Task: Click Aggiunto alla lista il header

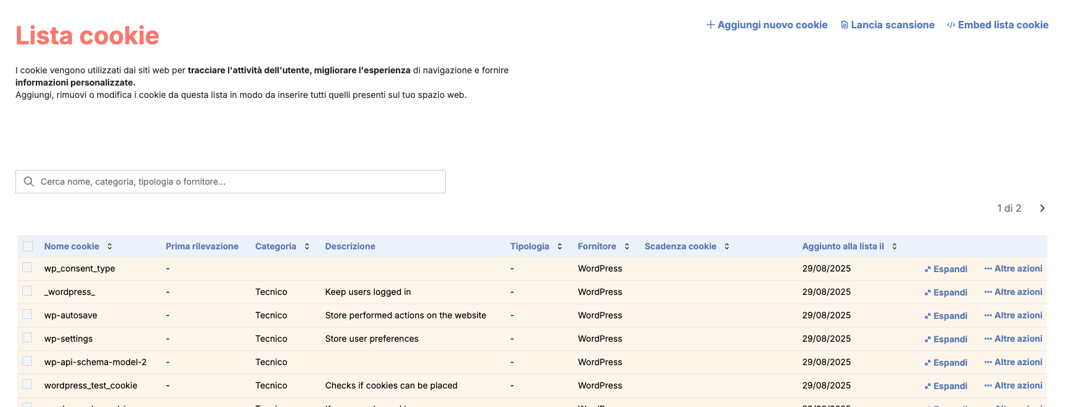Action: [842, 246]
